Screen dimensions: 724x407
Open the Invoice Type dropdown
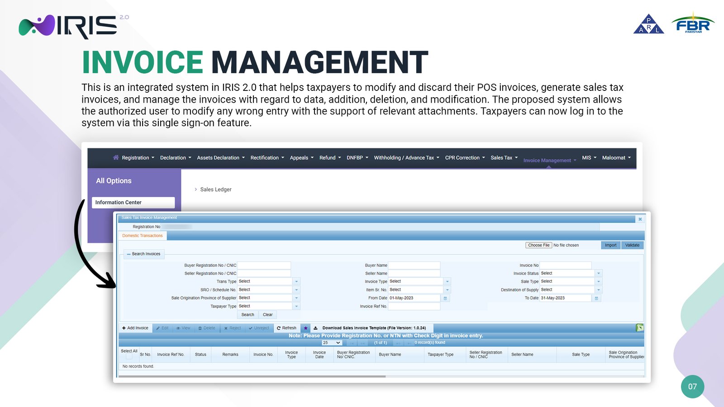(447, 282)
